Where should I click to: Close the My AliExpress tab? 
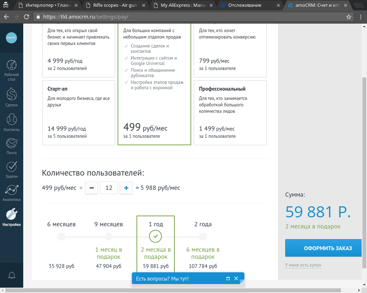(x=211, y=5)
